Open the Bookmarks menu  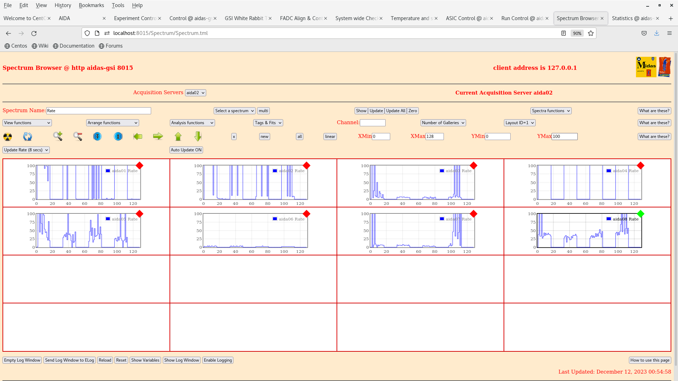click(91, 5)
